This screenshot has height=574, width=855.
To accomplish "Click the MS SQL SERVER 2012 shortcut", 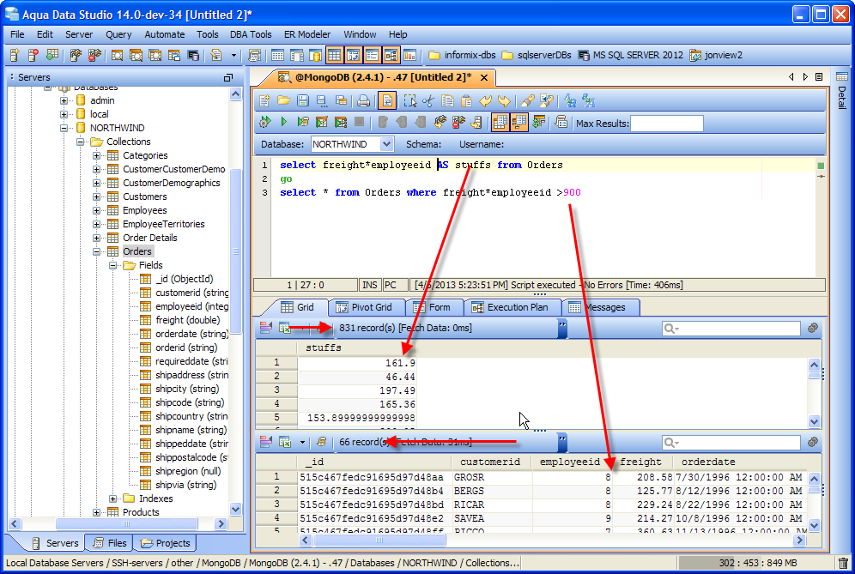I will coord(630,55).
